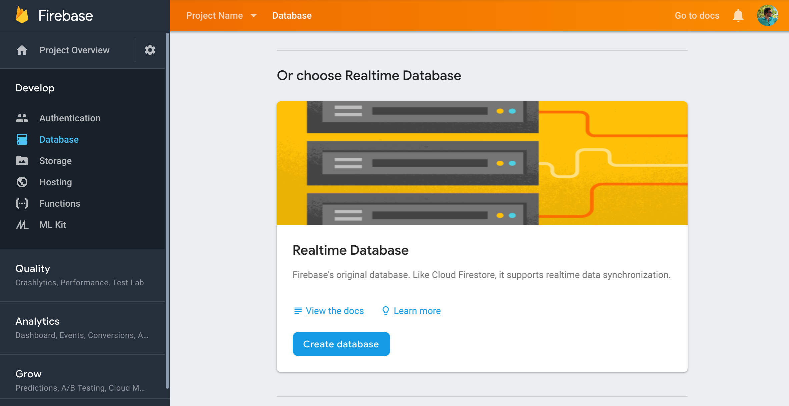Open project settings gear icon

tap(150, 50)
